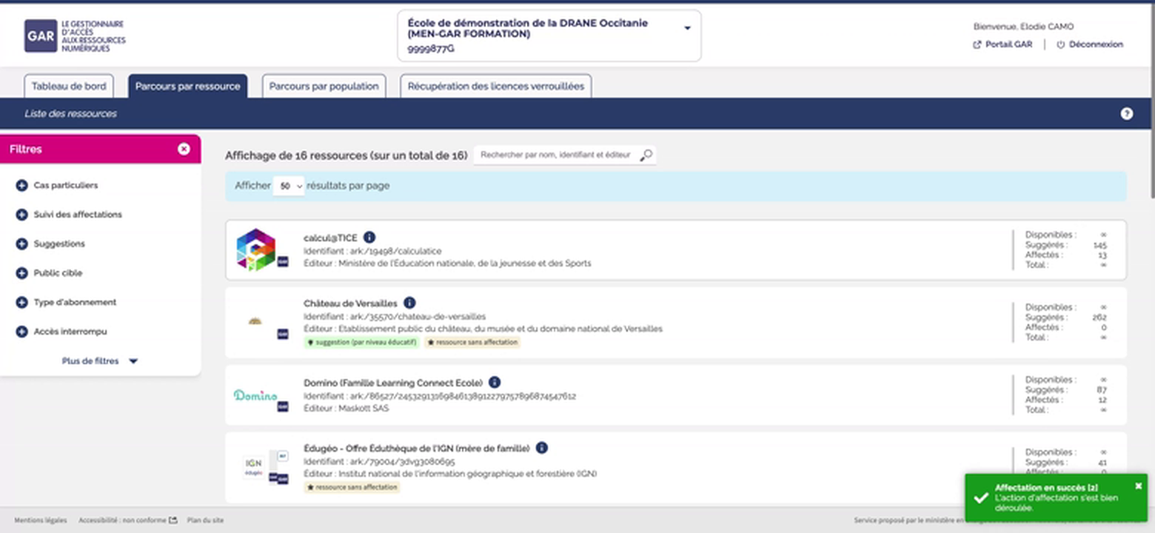The image size is (1155, 533).
Task: Click the GAR logo in the header
Action: (75, 36)
